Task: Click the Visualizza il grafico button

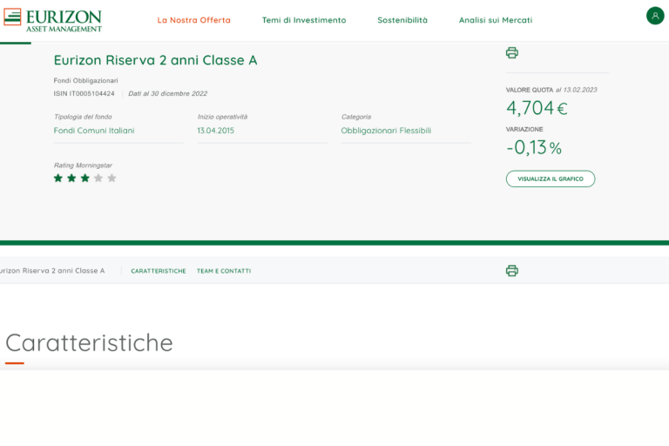Action: 551,179
